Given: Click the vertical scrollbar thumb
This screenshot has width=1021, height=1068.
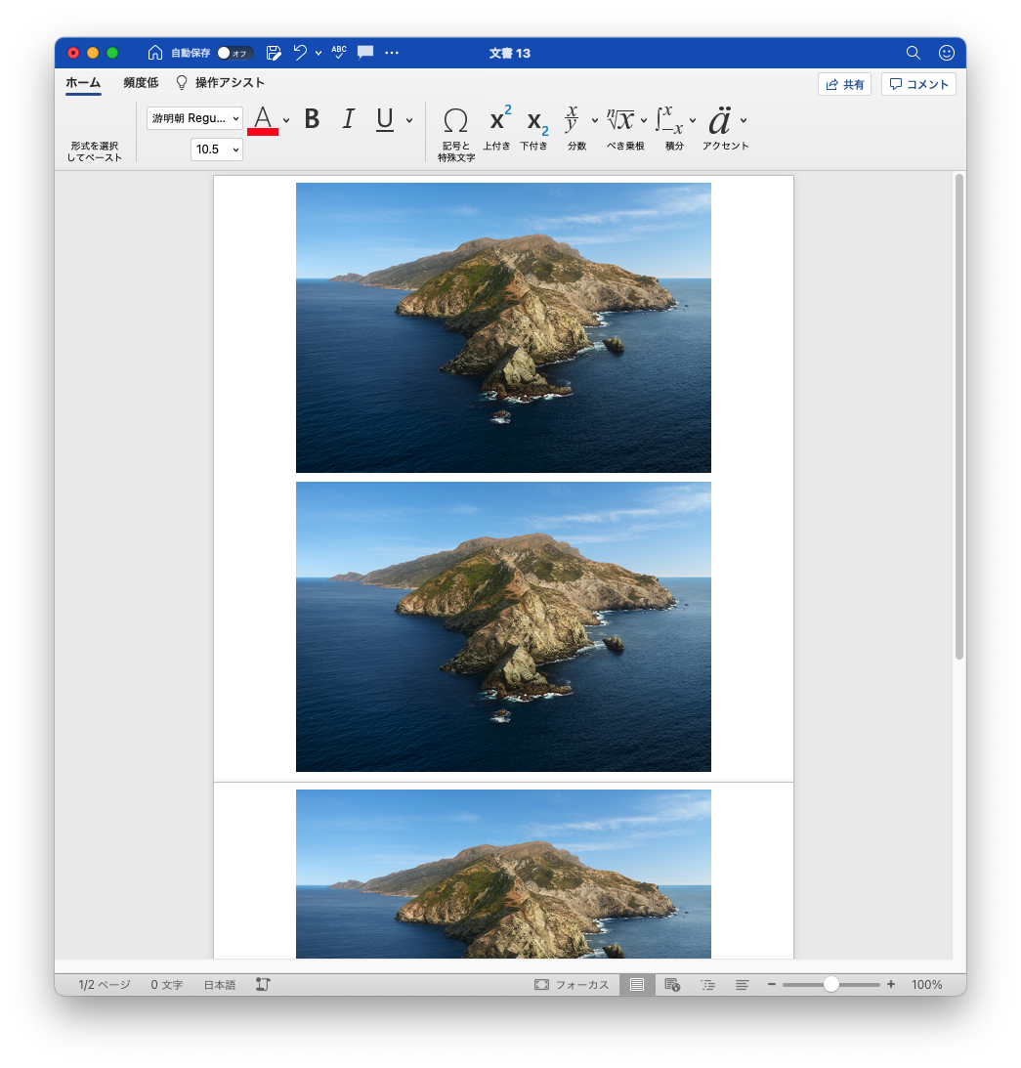Looking at the screenshot, I should pyautogui.click(x=959, y=417).
